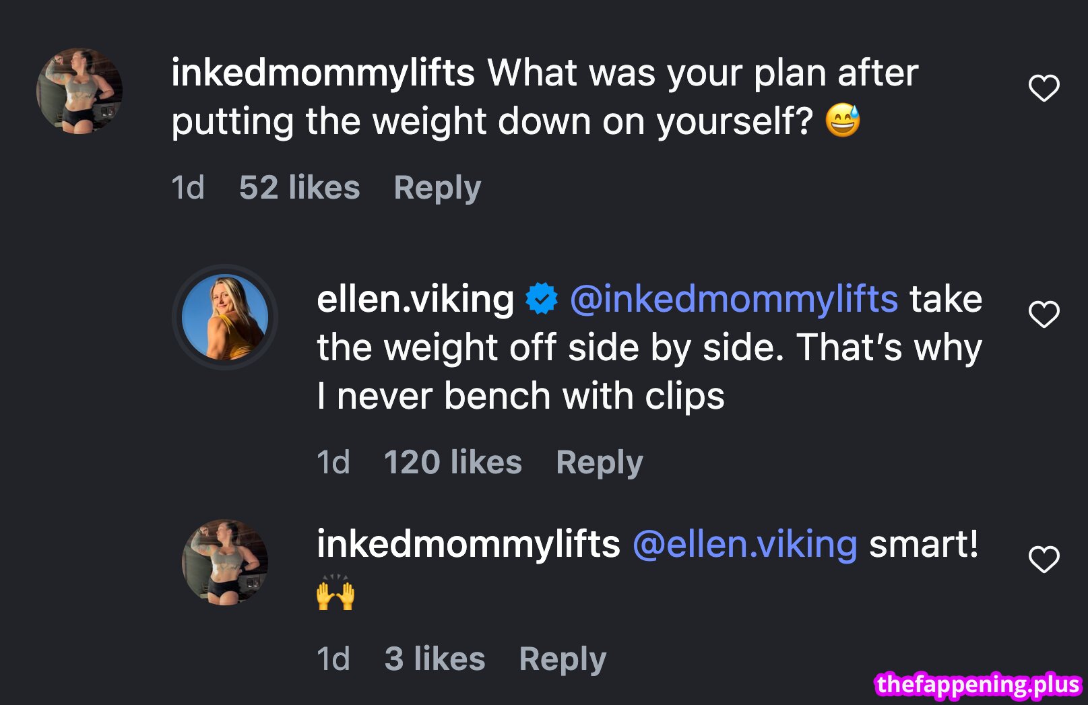Tap the heart on ellen.viking's reply
Screen dimensions: 1088x705
coord(1044,314)
